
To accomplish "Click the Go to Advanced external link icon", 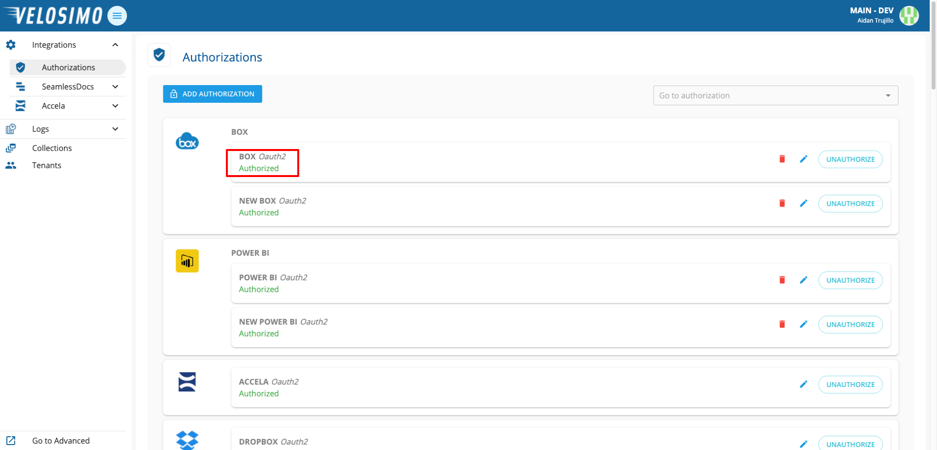I will (11, 441).
